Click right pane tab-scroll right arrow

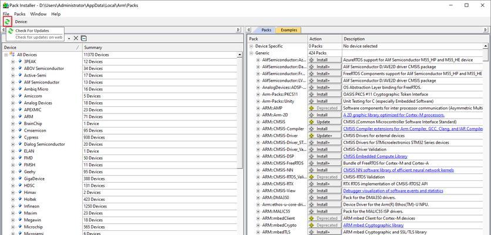(486, 30)
